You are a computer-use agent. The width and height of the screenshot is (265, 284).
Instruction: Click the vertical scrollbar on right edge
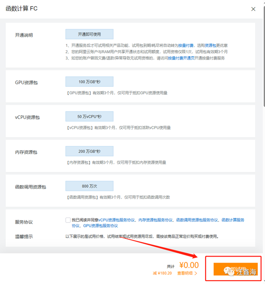pos(264,56)
